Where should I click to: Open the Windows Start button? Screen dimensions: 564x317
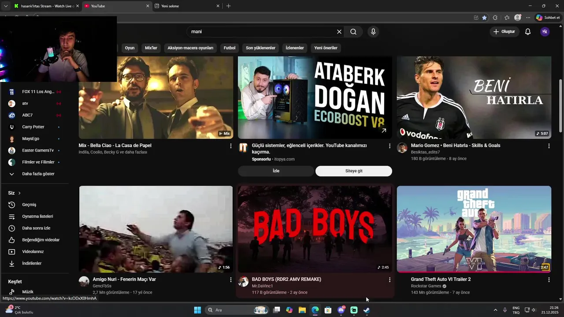click(x=197, y=310)
